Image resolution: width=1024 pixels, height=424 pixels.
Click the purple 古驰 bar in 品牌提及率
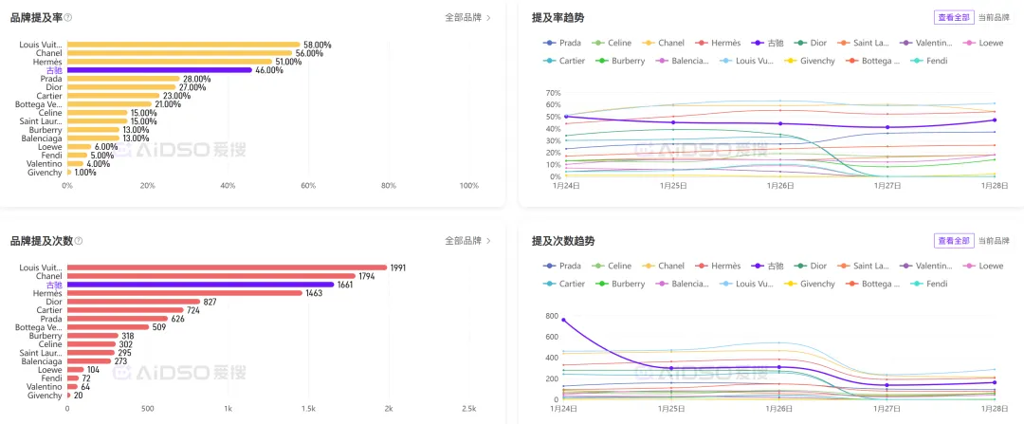(x=159, y=70)
